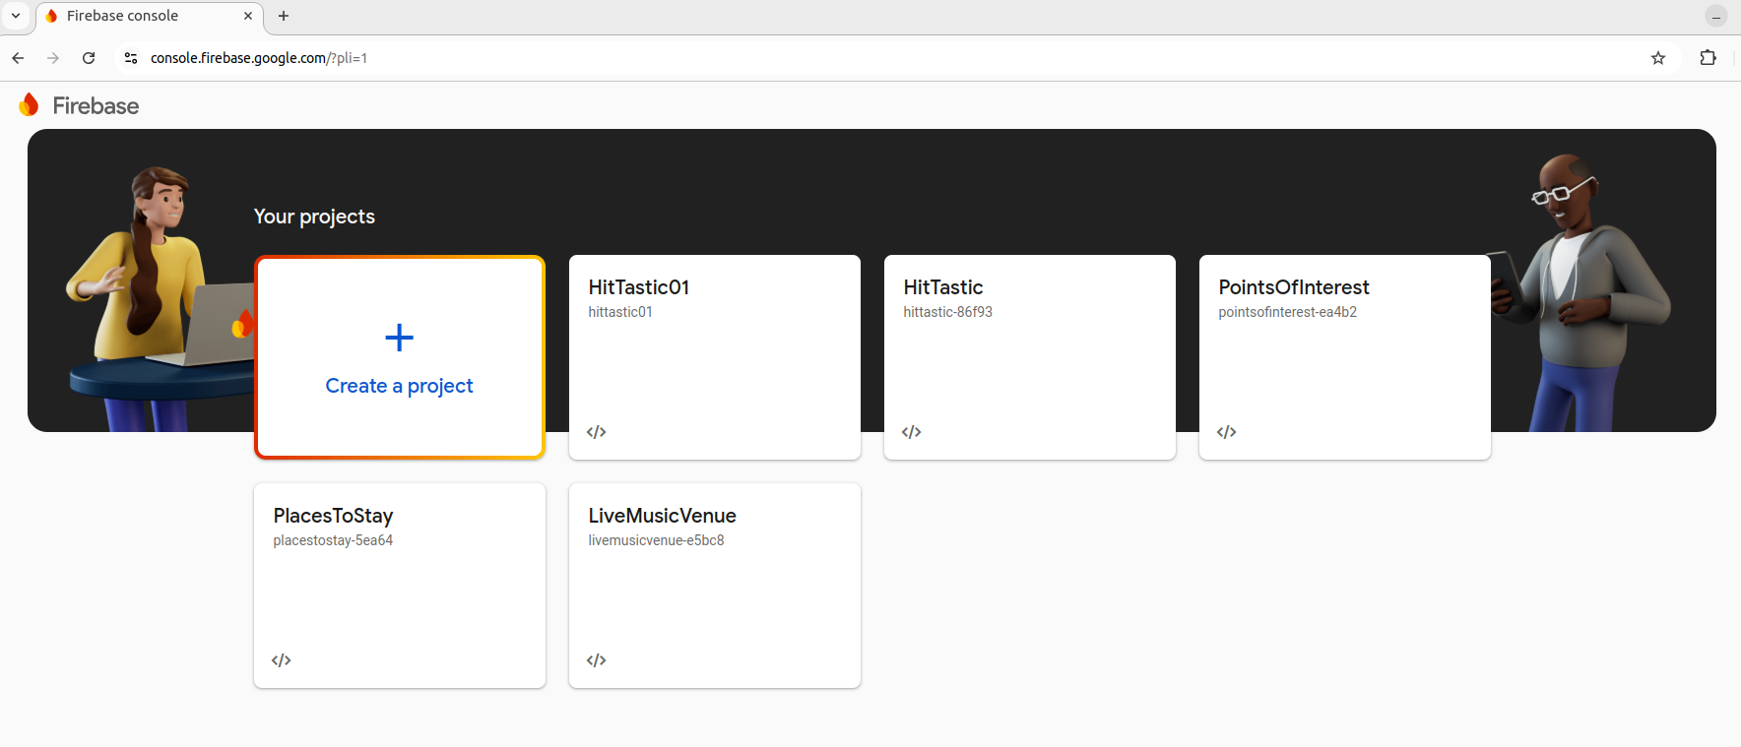This screenshot has width=1741, height=747.
Task: Close the Firebase console tab
Action: click(x=248, y=16)
